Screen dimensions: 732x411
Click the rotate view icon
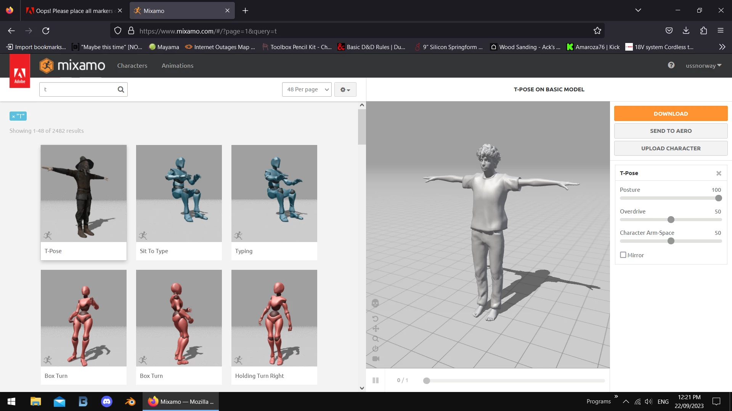click(x=375, y=319)
